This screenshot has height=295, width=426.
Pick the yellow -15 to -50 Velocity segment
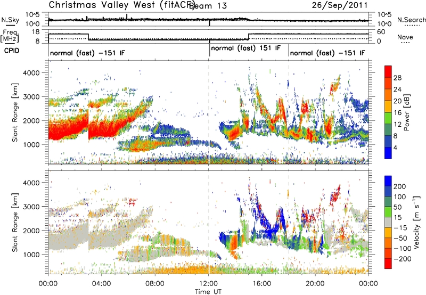pos(388,233)
